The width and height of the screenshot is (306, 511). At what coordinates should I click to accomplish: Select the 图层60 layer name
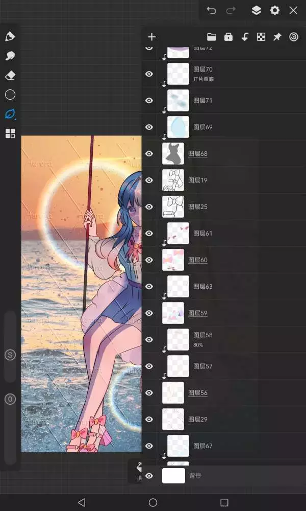pos(198,260)
